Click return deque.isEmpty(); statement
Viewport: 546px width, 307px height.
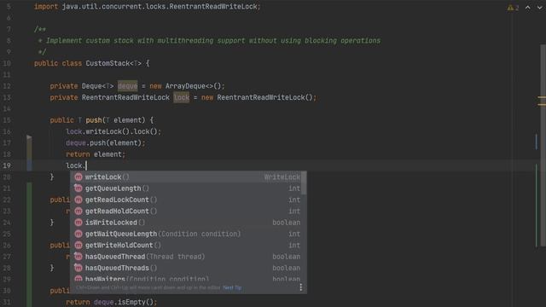coord(112,302)
